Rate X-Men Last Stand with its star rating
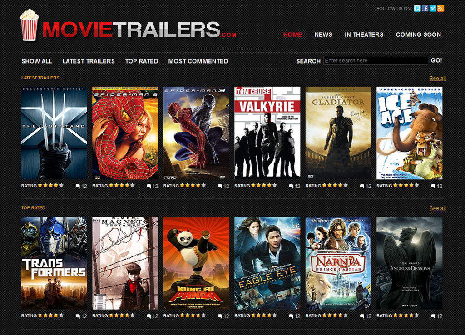Image resolution: width=465 pixels, height=335 pixels. click(51, 185)
